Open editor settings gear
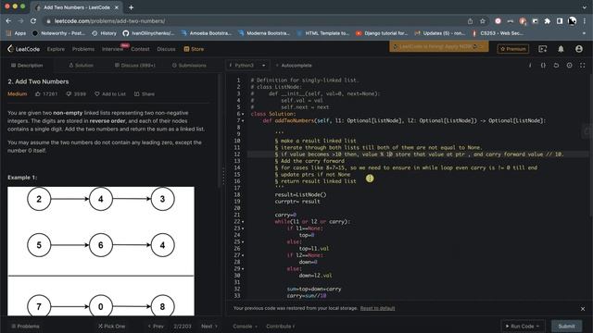 [569, 66]
